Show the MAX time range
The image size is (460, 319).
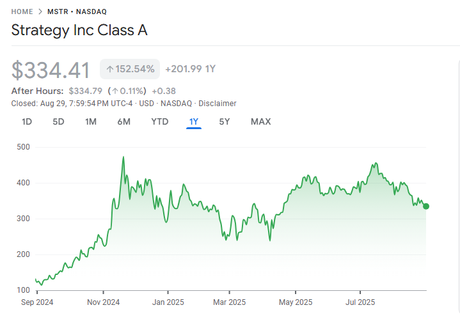pos(260,121)
